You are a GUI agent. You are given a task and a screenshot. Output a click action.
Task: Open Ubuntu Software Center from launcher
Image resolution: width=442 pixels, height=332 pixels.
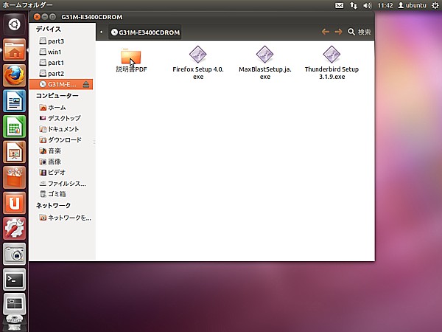(14, 177)
